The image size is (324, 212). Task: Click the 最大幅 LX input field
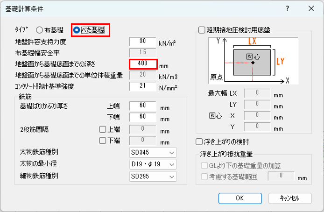(x=257, y=93)
